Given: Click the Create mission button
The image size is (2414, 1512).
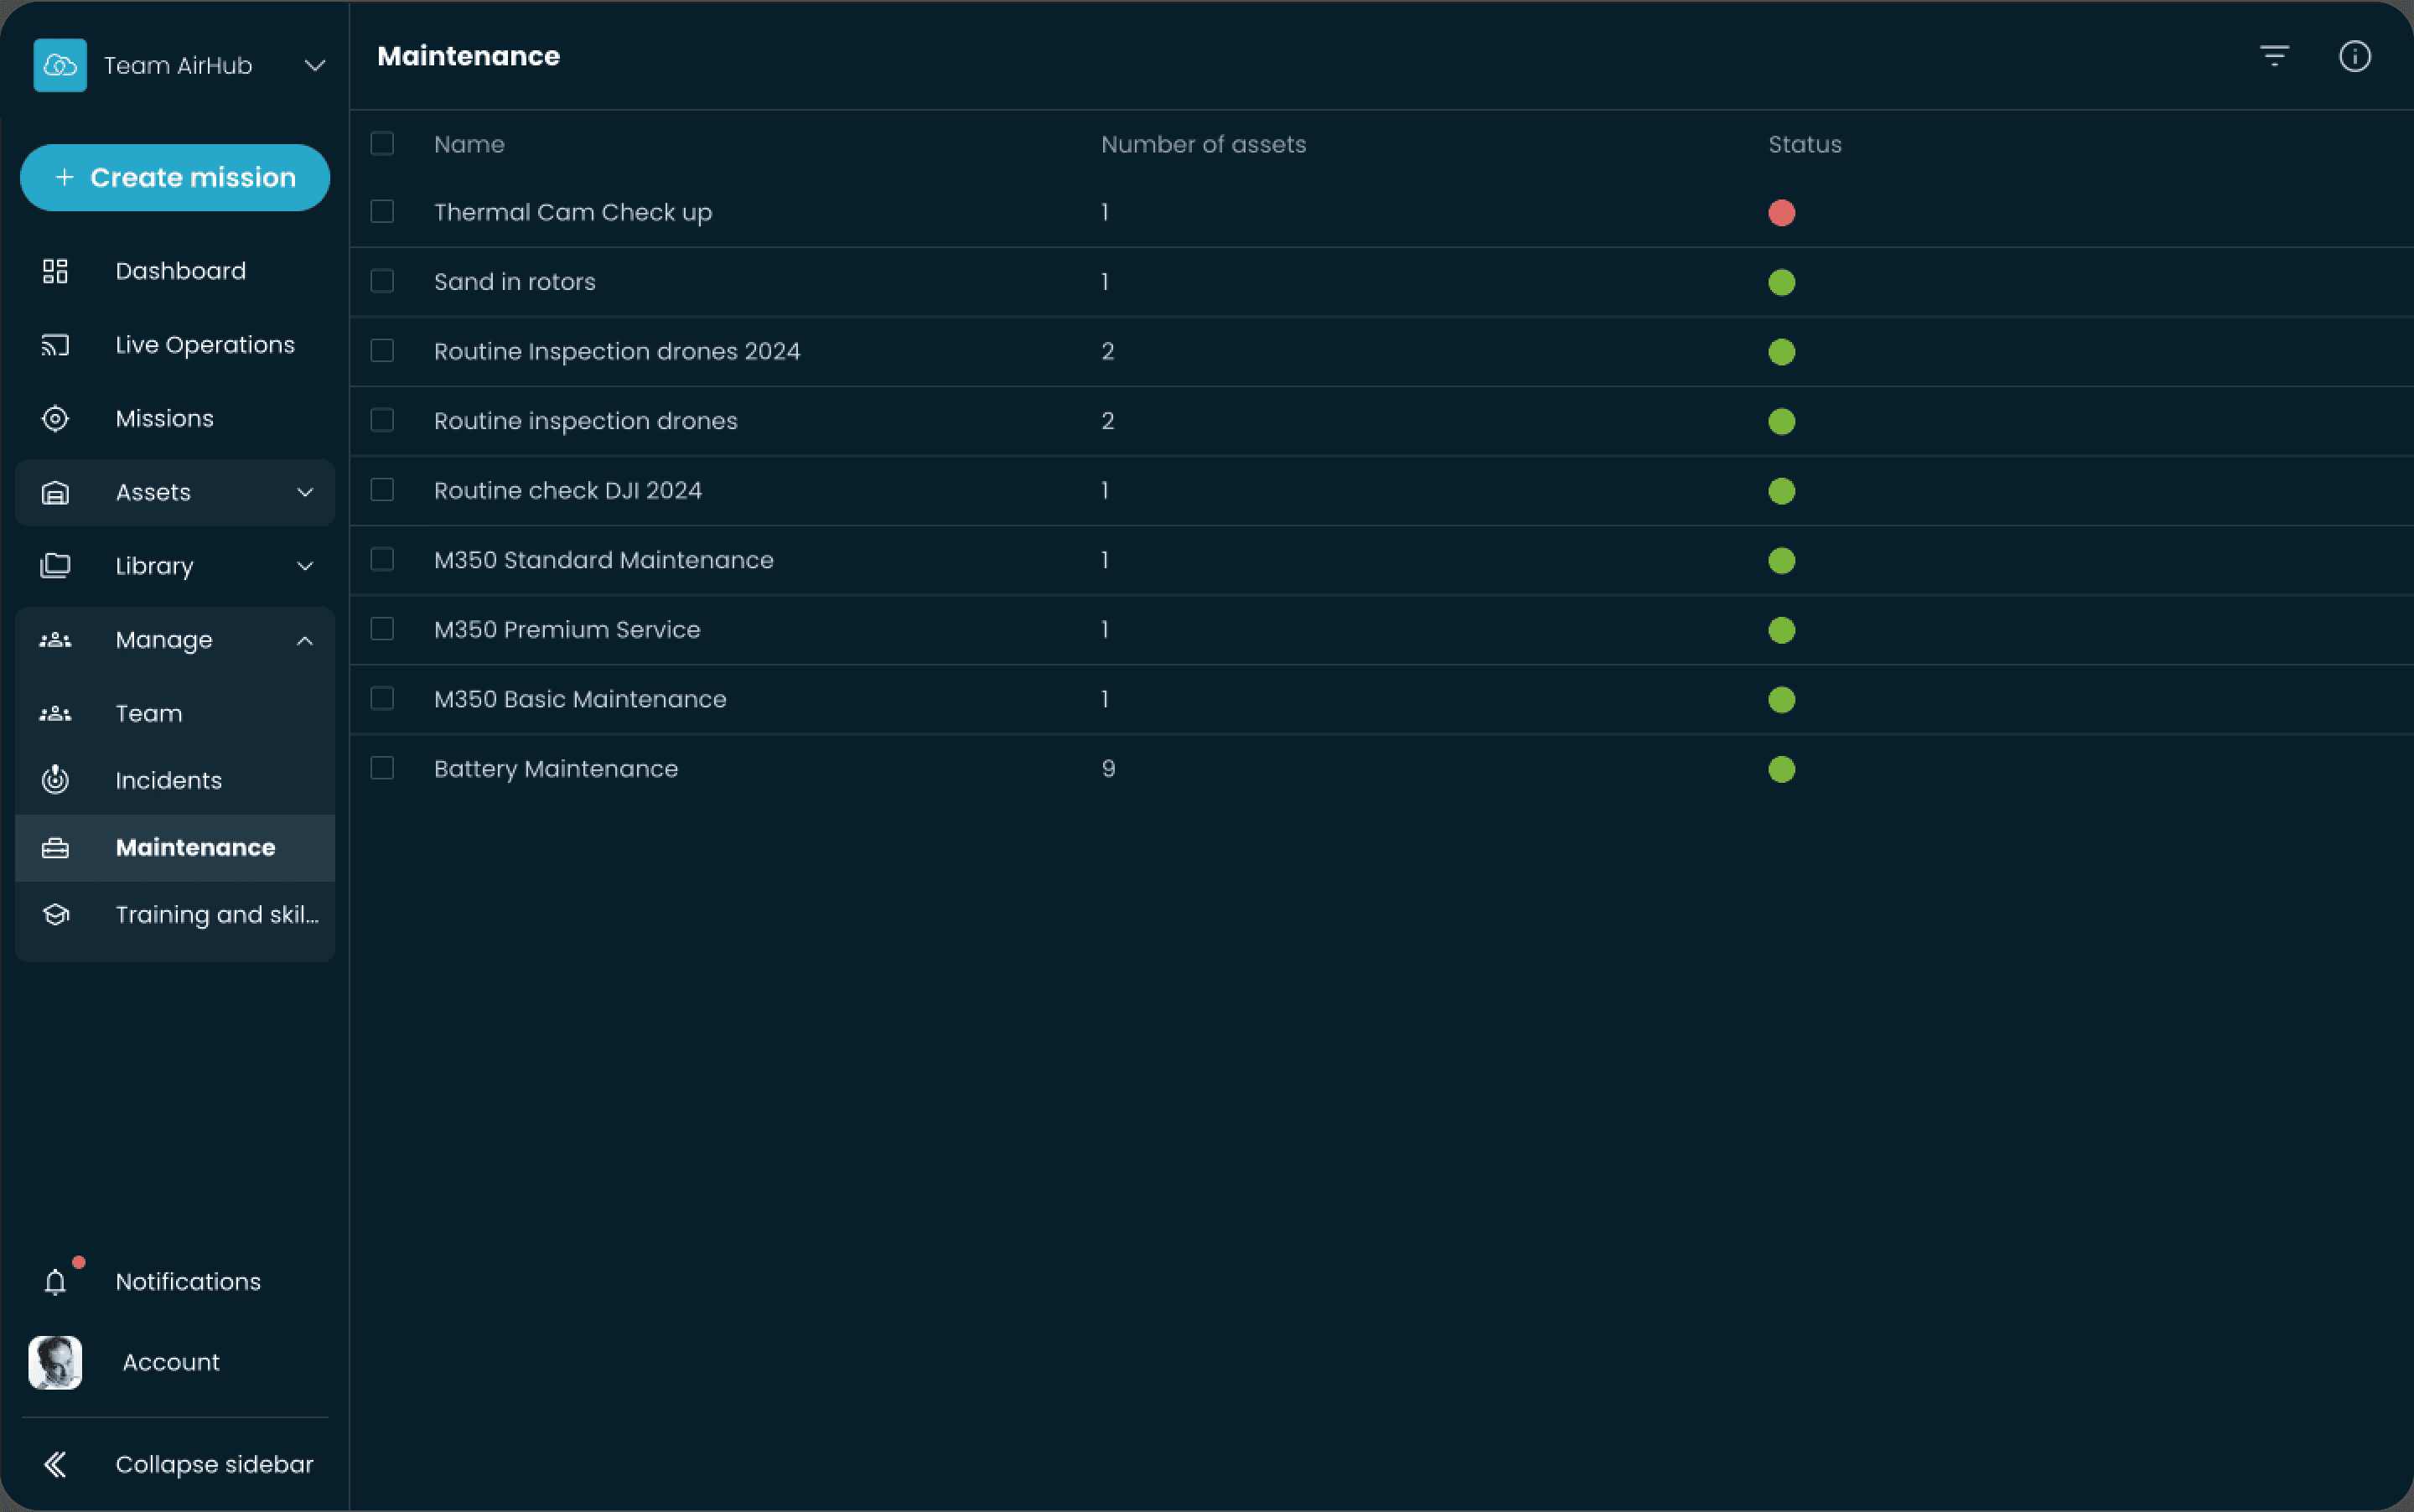Looking at the screenshot, I should 175,178.
